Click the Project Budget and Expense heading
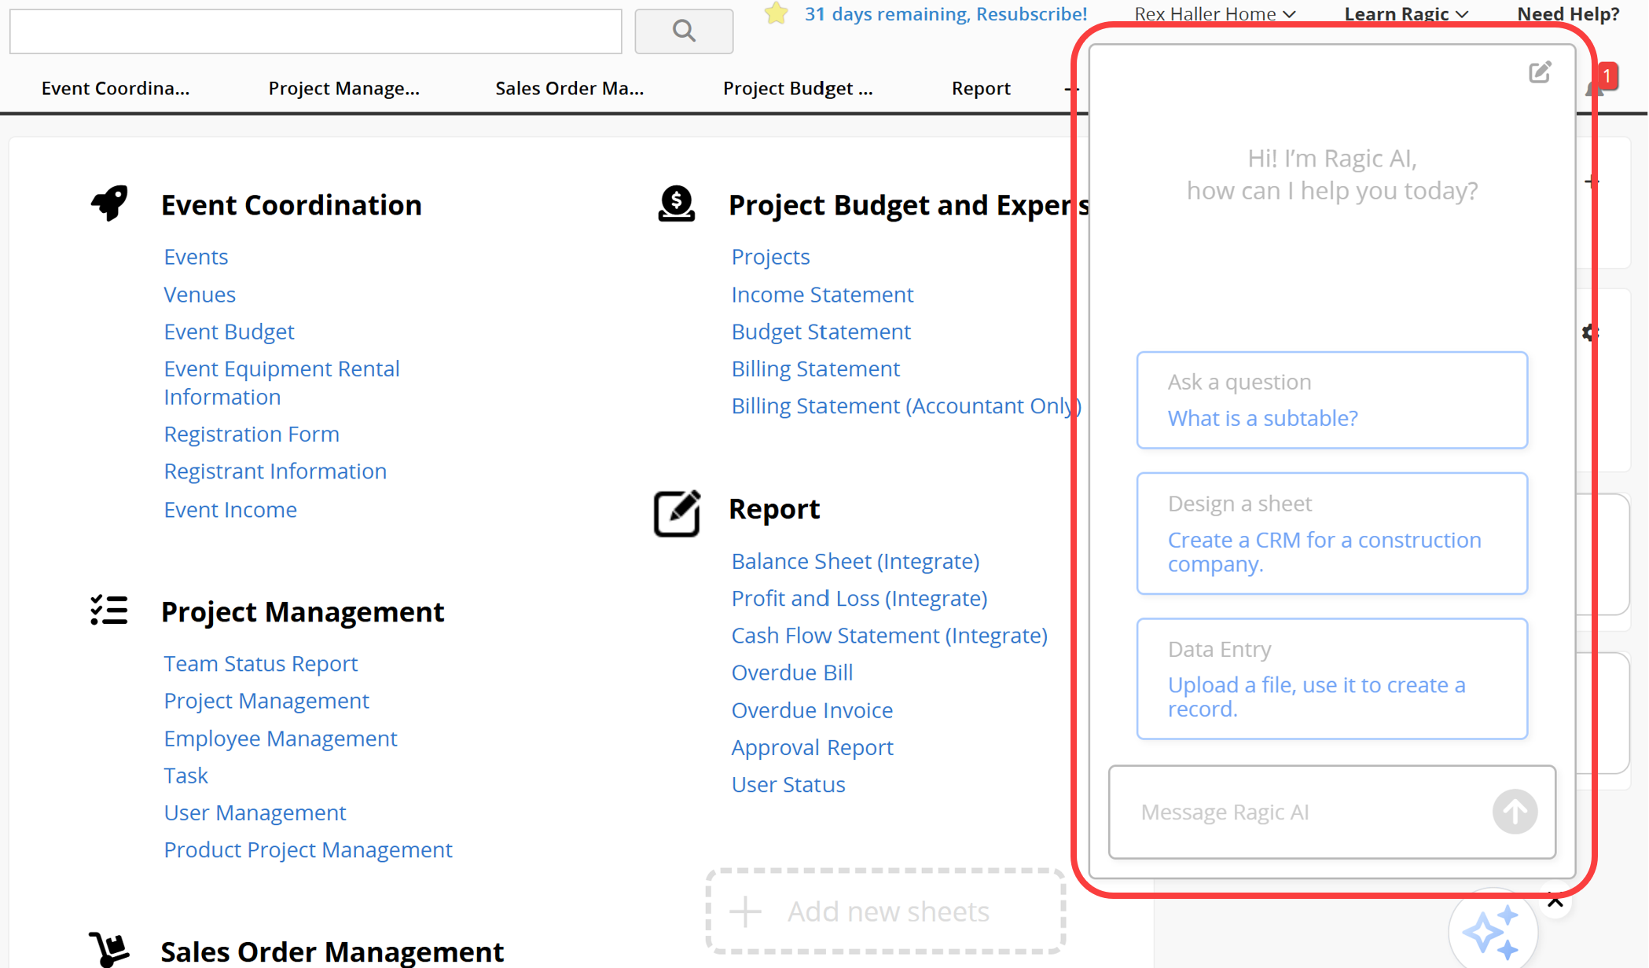This screenshot has height=968, width=1649. (909, 205)
